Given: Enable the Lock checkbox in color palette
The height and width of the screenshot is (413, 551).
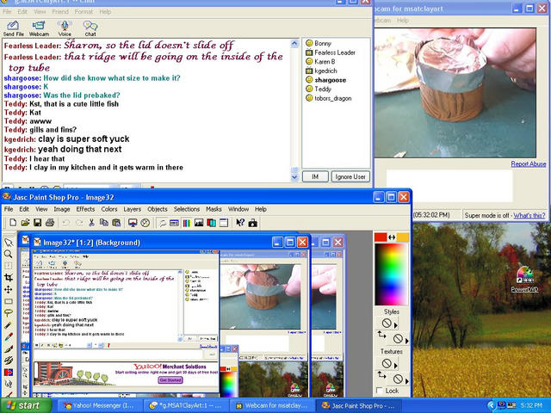Looking at the screenshot, I should click(379, 391).
